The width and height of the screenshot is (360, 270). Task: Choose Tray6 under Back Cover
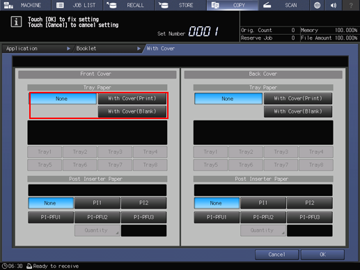pos(246,165)
